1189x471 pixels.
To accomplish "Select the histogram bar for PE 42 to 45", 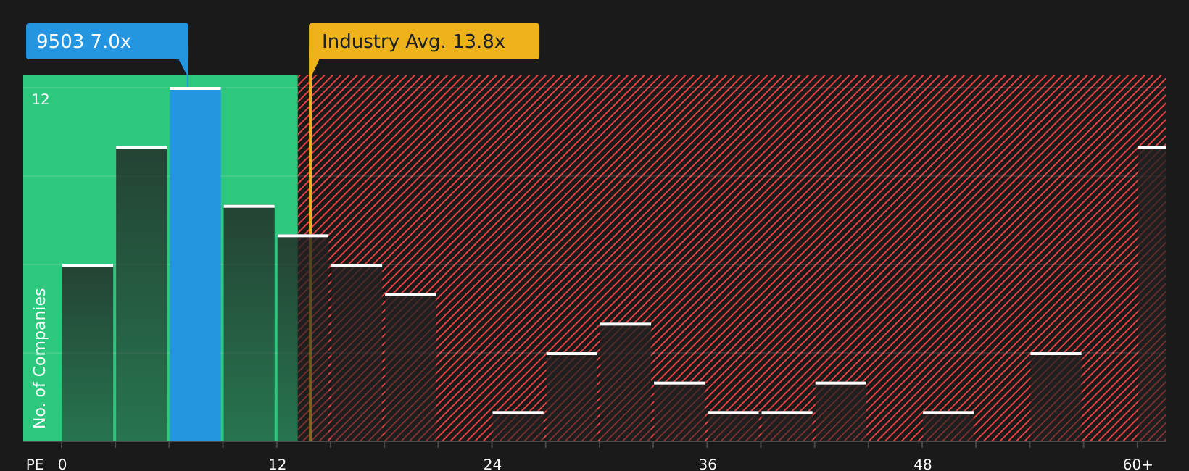I will pos(841,412).
